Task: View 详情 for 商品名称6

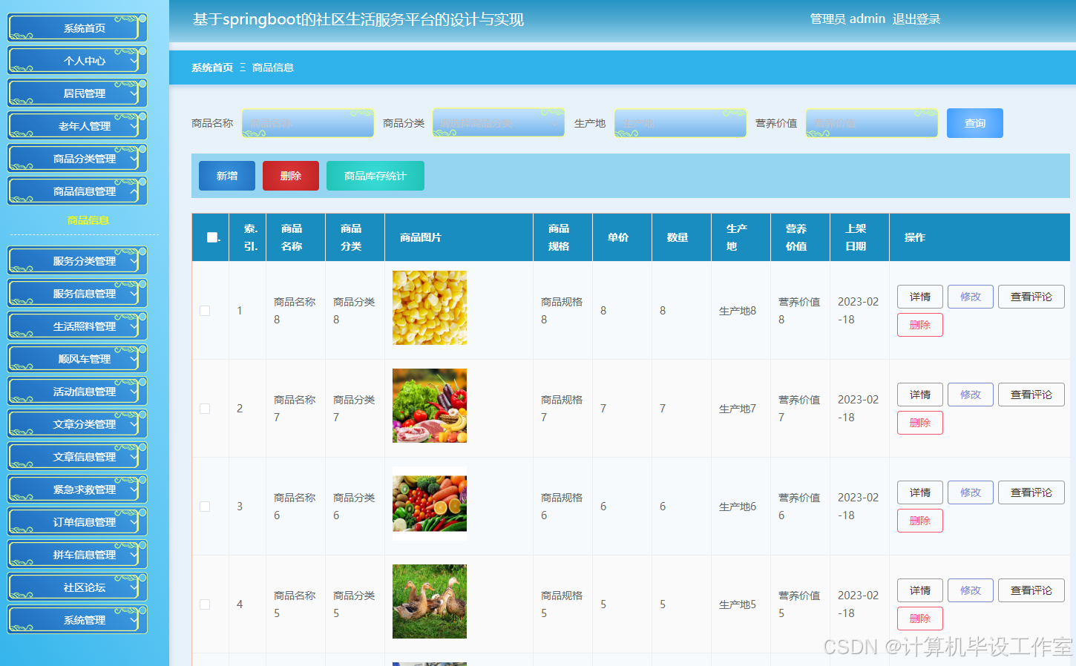Action: (920, 492)
